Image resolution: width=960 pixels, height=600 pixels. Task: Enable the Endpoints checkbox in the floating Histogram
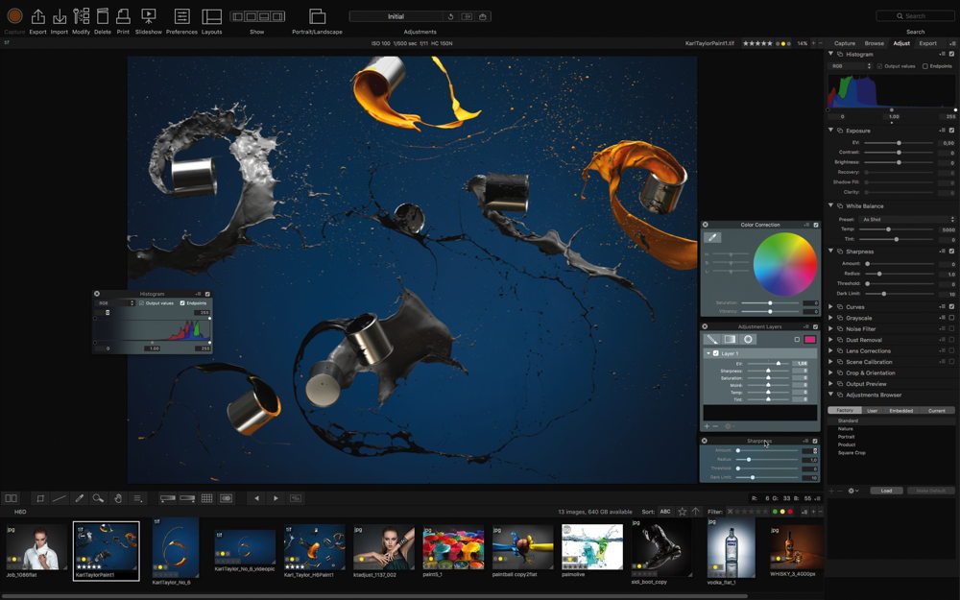click(182, 302)
